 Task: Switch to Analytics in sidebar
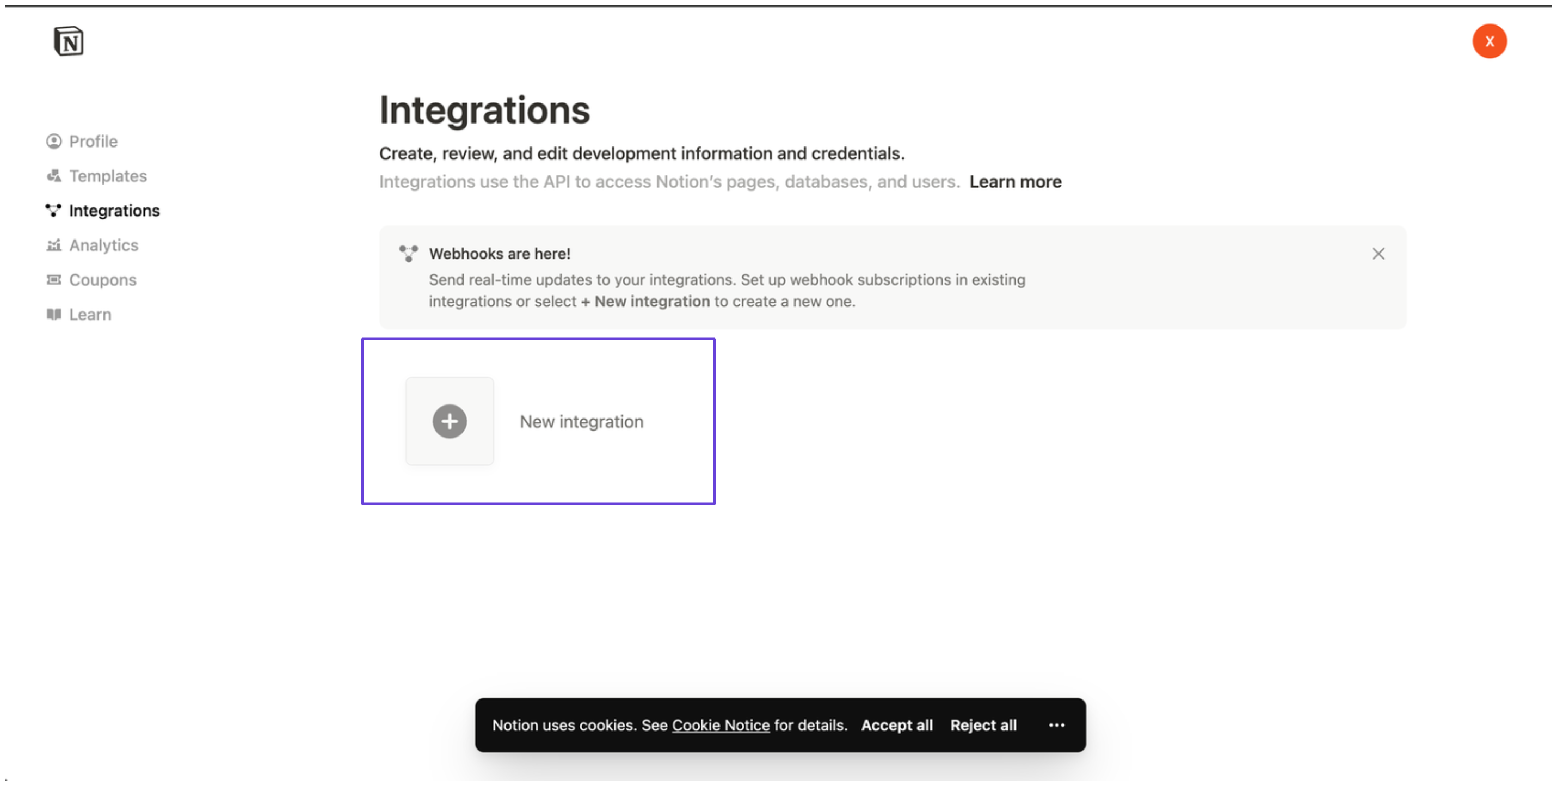(103, 245)
